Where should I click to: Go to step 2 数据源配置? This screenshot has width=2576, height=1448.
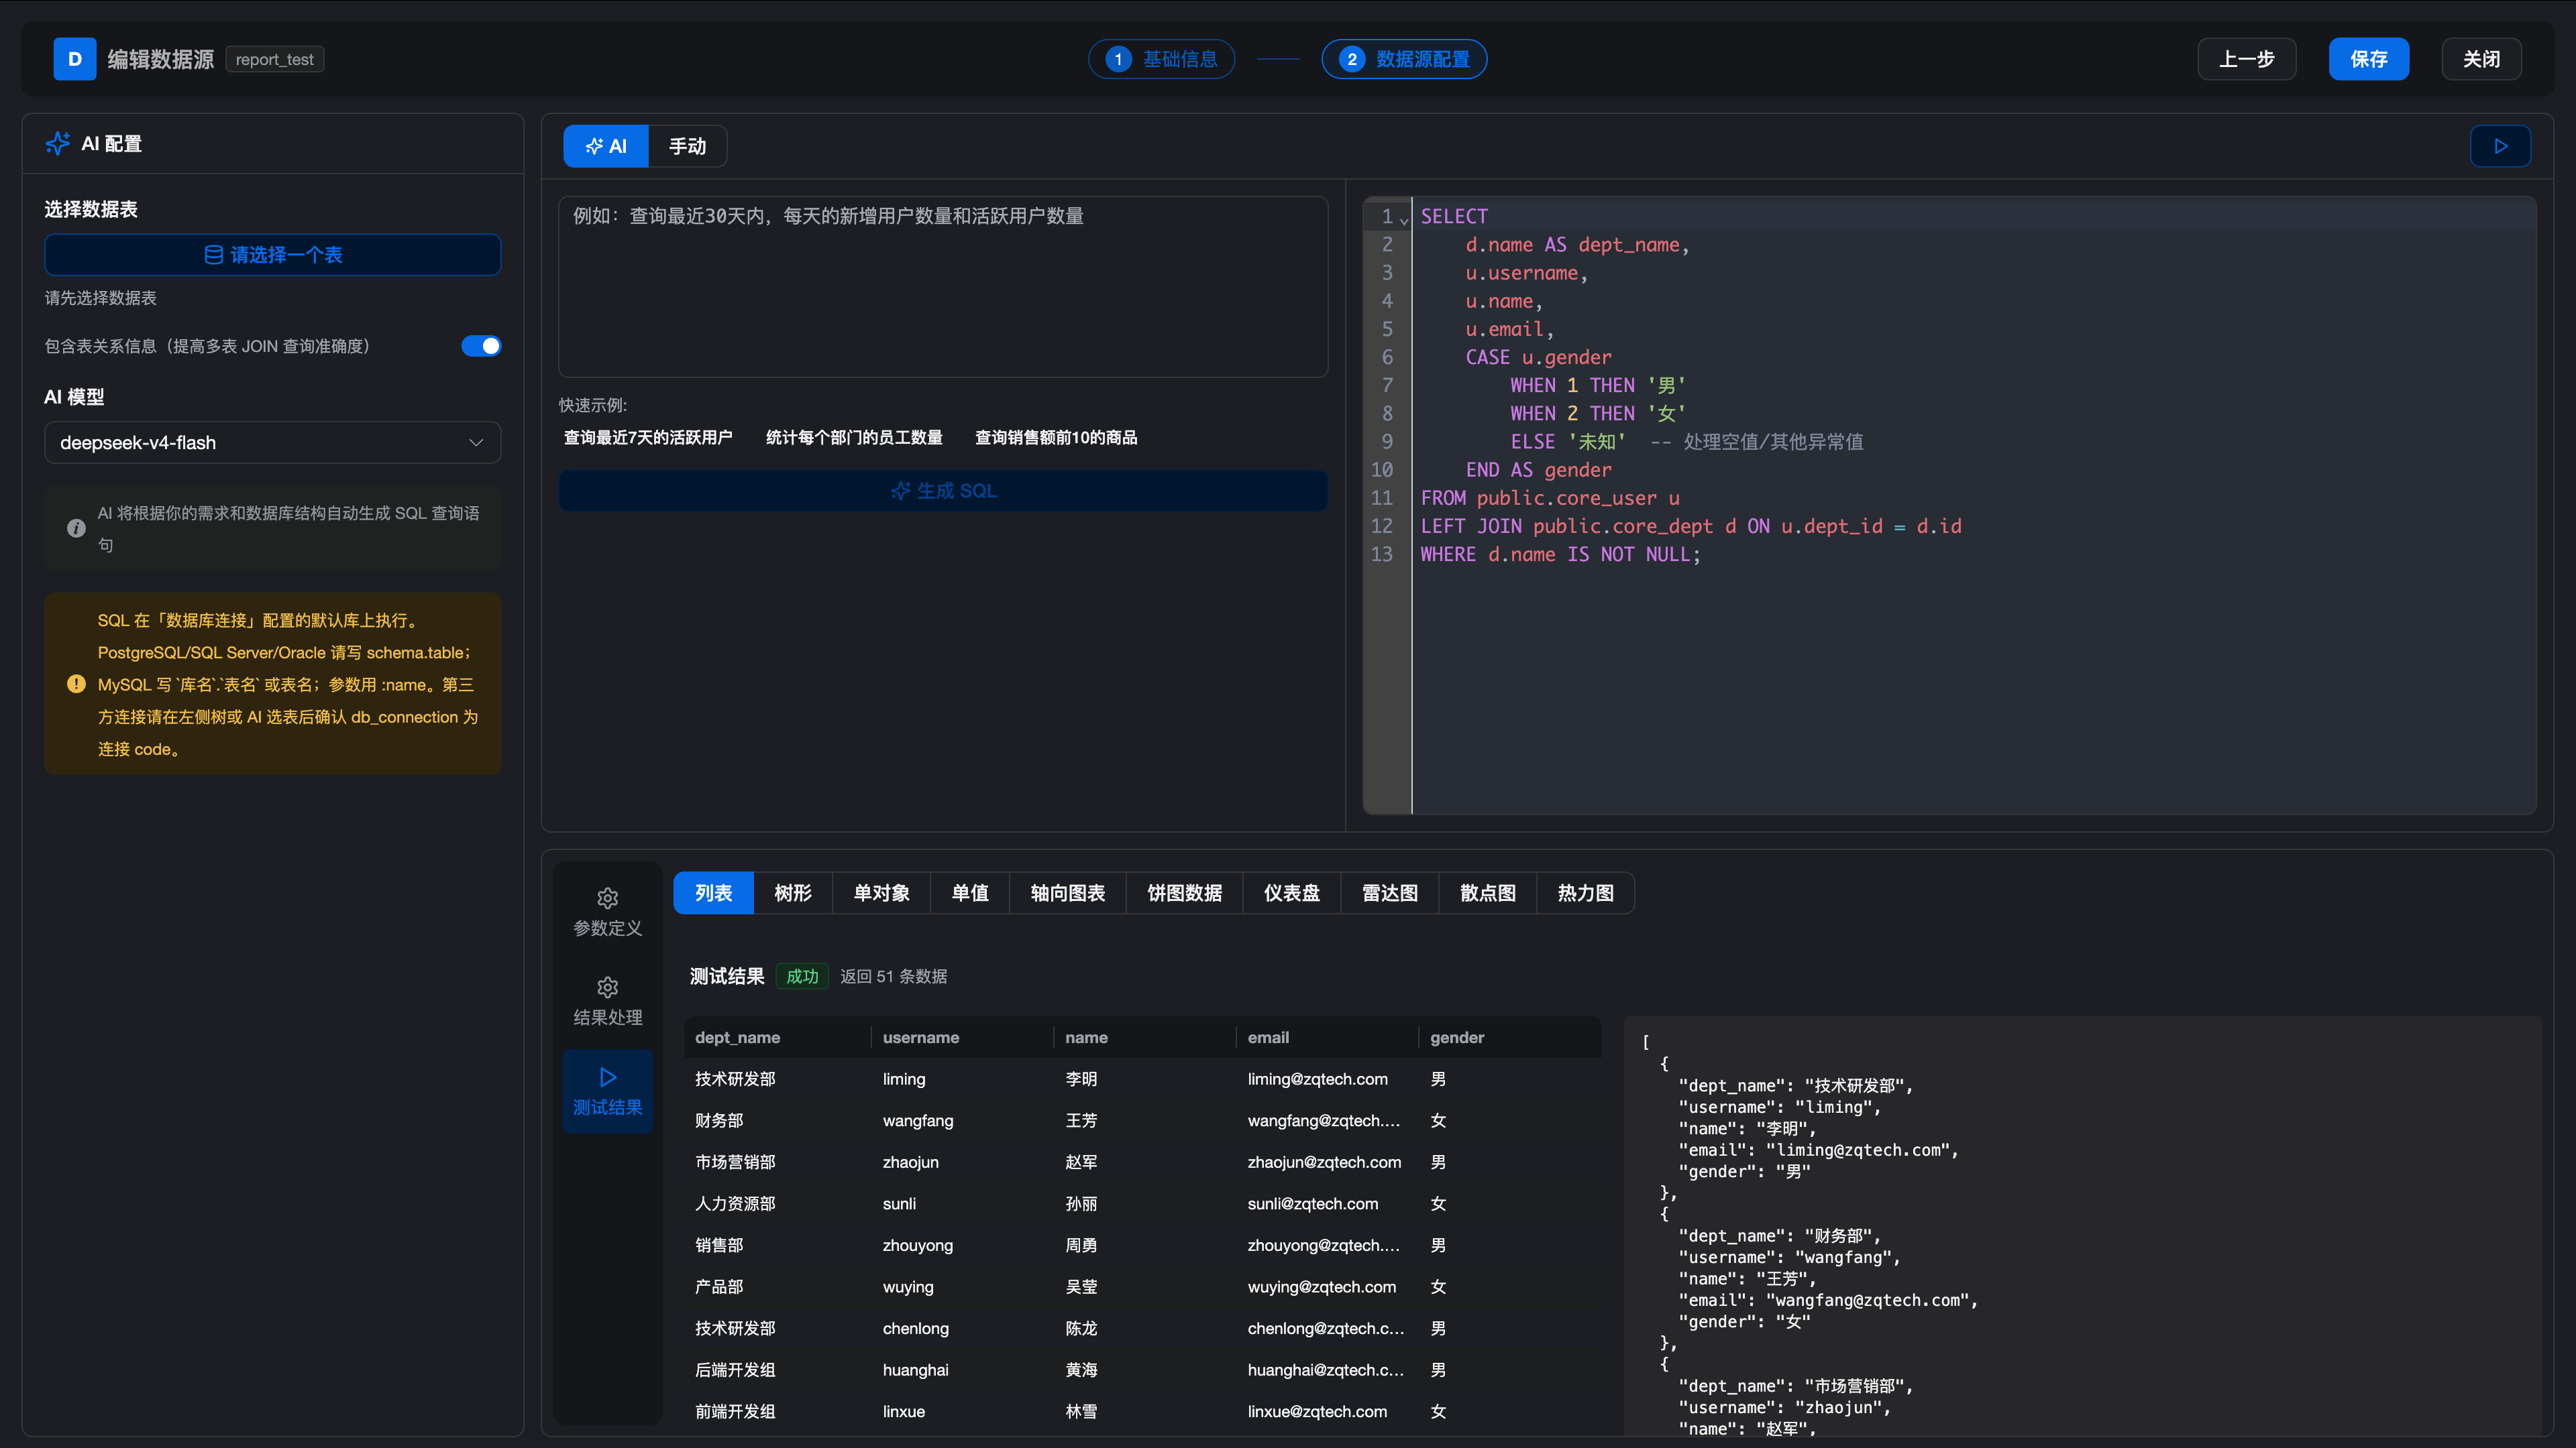pyautogui.click(x=1404, y=59)
